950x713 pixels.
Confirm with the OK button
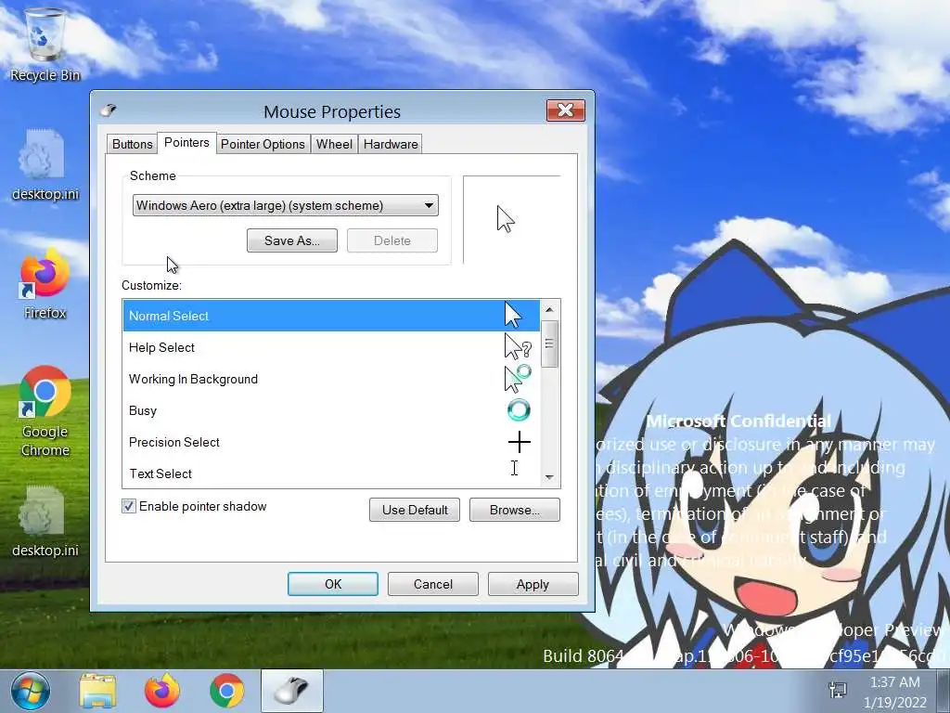[333, 584]
